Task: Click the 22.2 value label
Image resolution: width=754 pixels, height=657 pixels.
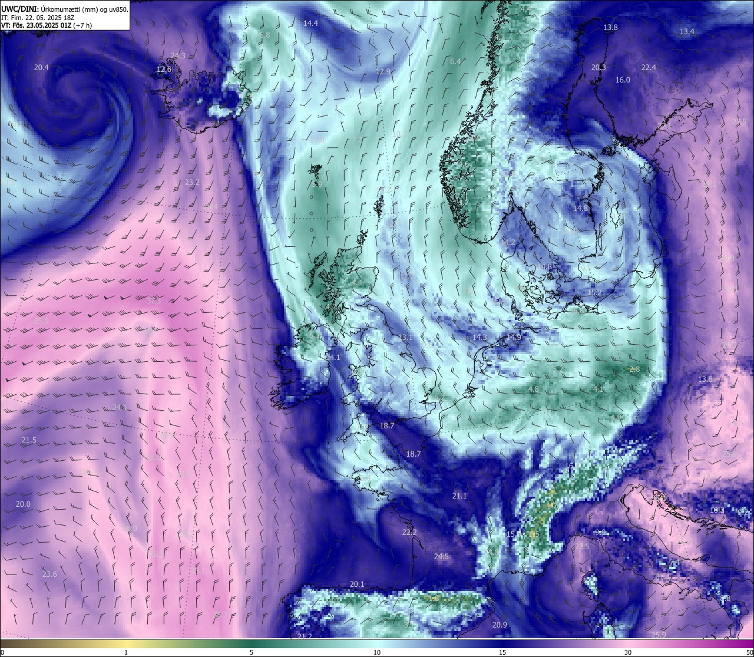Action: pyautogui.click(x=409, y=533)
